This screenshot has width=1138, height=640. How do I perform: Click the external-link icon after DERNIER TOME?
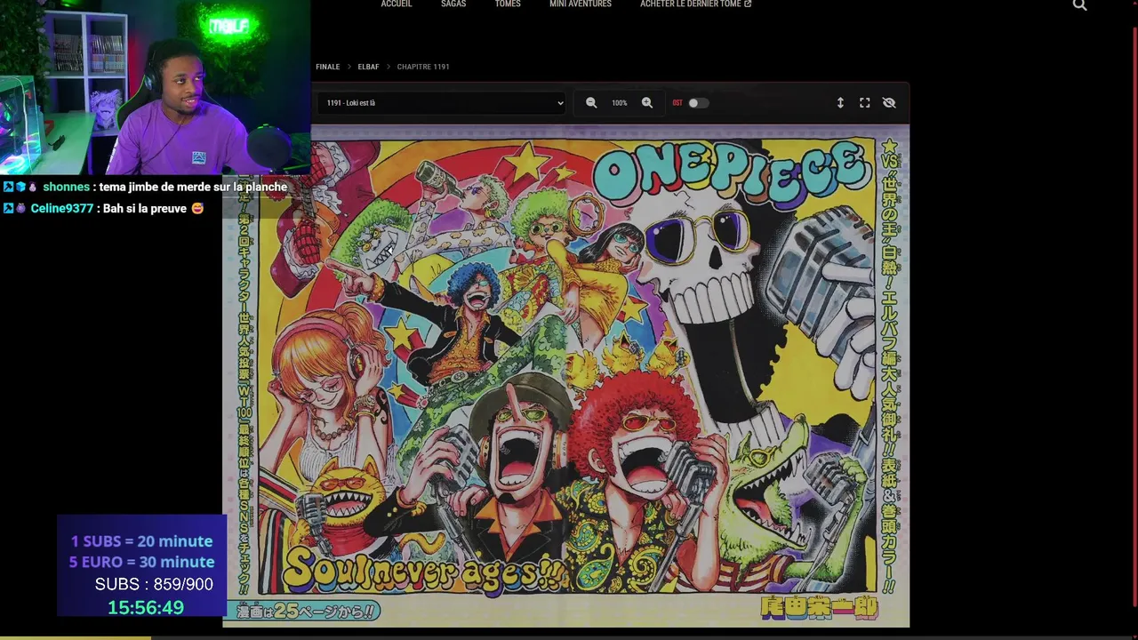click(x=748, y=4)
